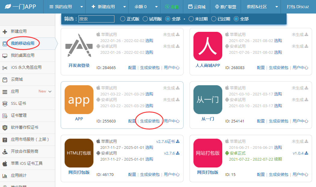Click the orange app icon of APP
316x187 pixels.
pyautogui.click(x=79, y=100)
